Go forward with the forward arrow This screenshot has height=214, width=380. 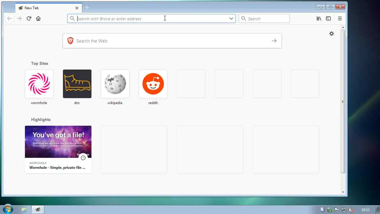19,18
